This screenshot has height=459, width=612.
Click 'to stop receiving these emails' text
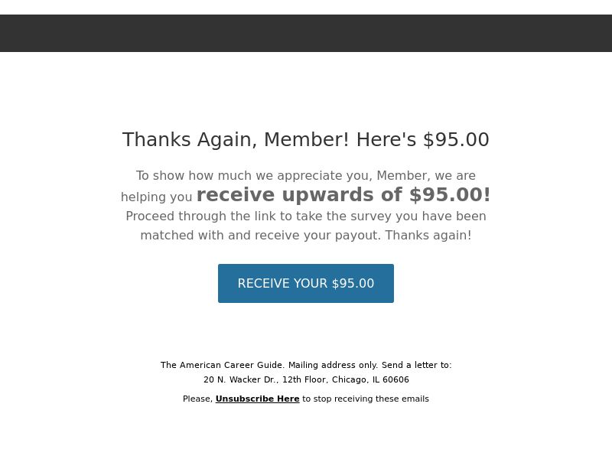[x=366, y=399]
